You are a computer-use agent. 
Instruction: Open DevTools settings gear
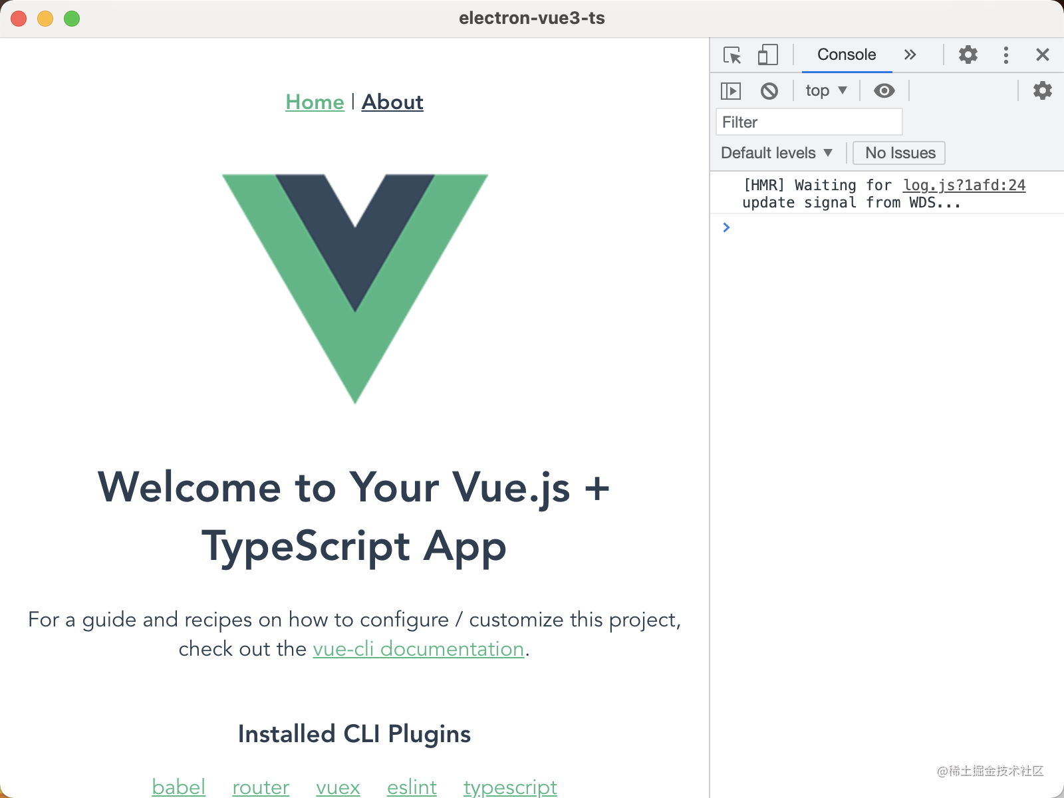coord(968,55)
